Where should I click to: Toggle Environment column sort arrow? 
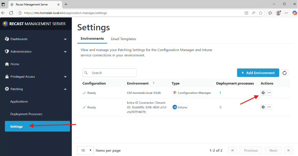coord(153,83)
